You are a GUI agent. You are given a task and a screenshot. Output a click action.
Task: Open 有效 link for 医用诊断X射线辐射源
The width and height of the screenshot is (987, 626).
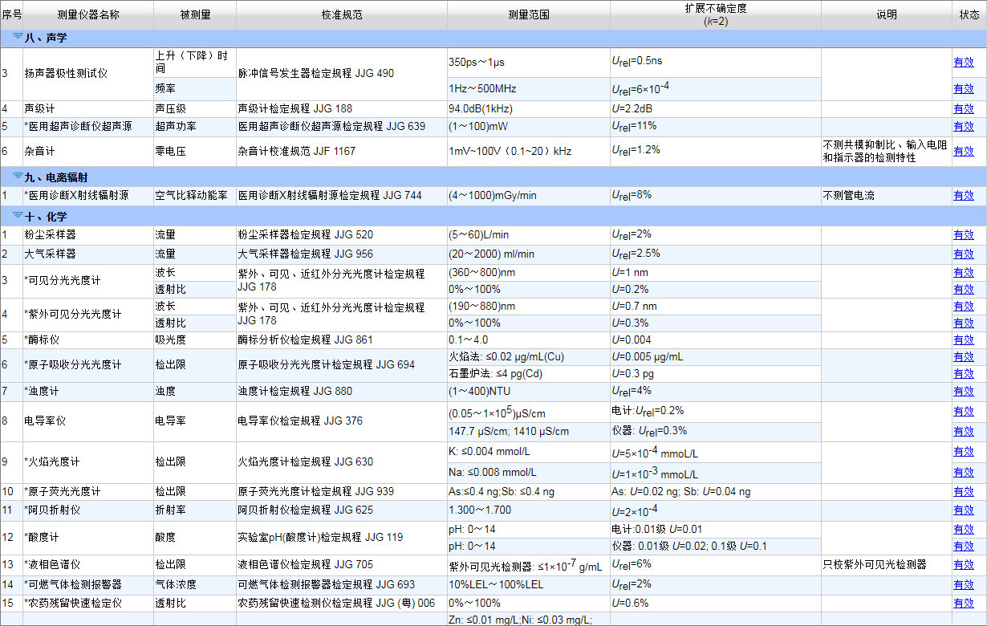(x=963, y=195)
